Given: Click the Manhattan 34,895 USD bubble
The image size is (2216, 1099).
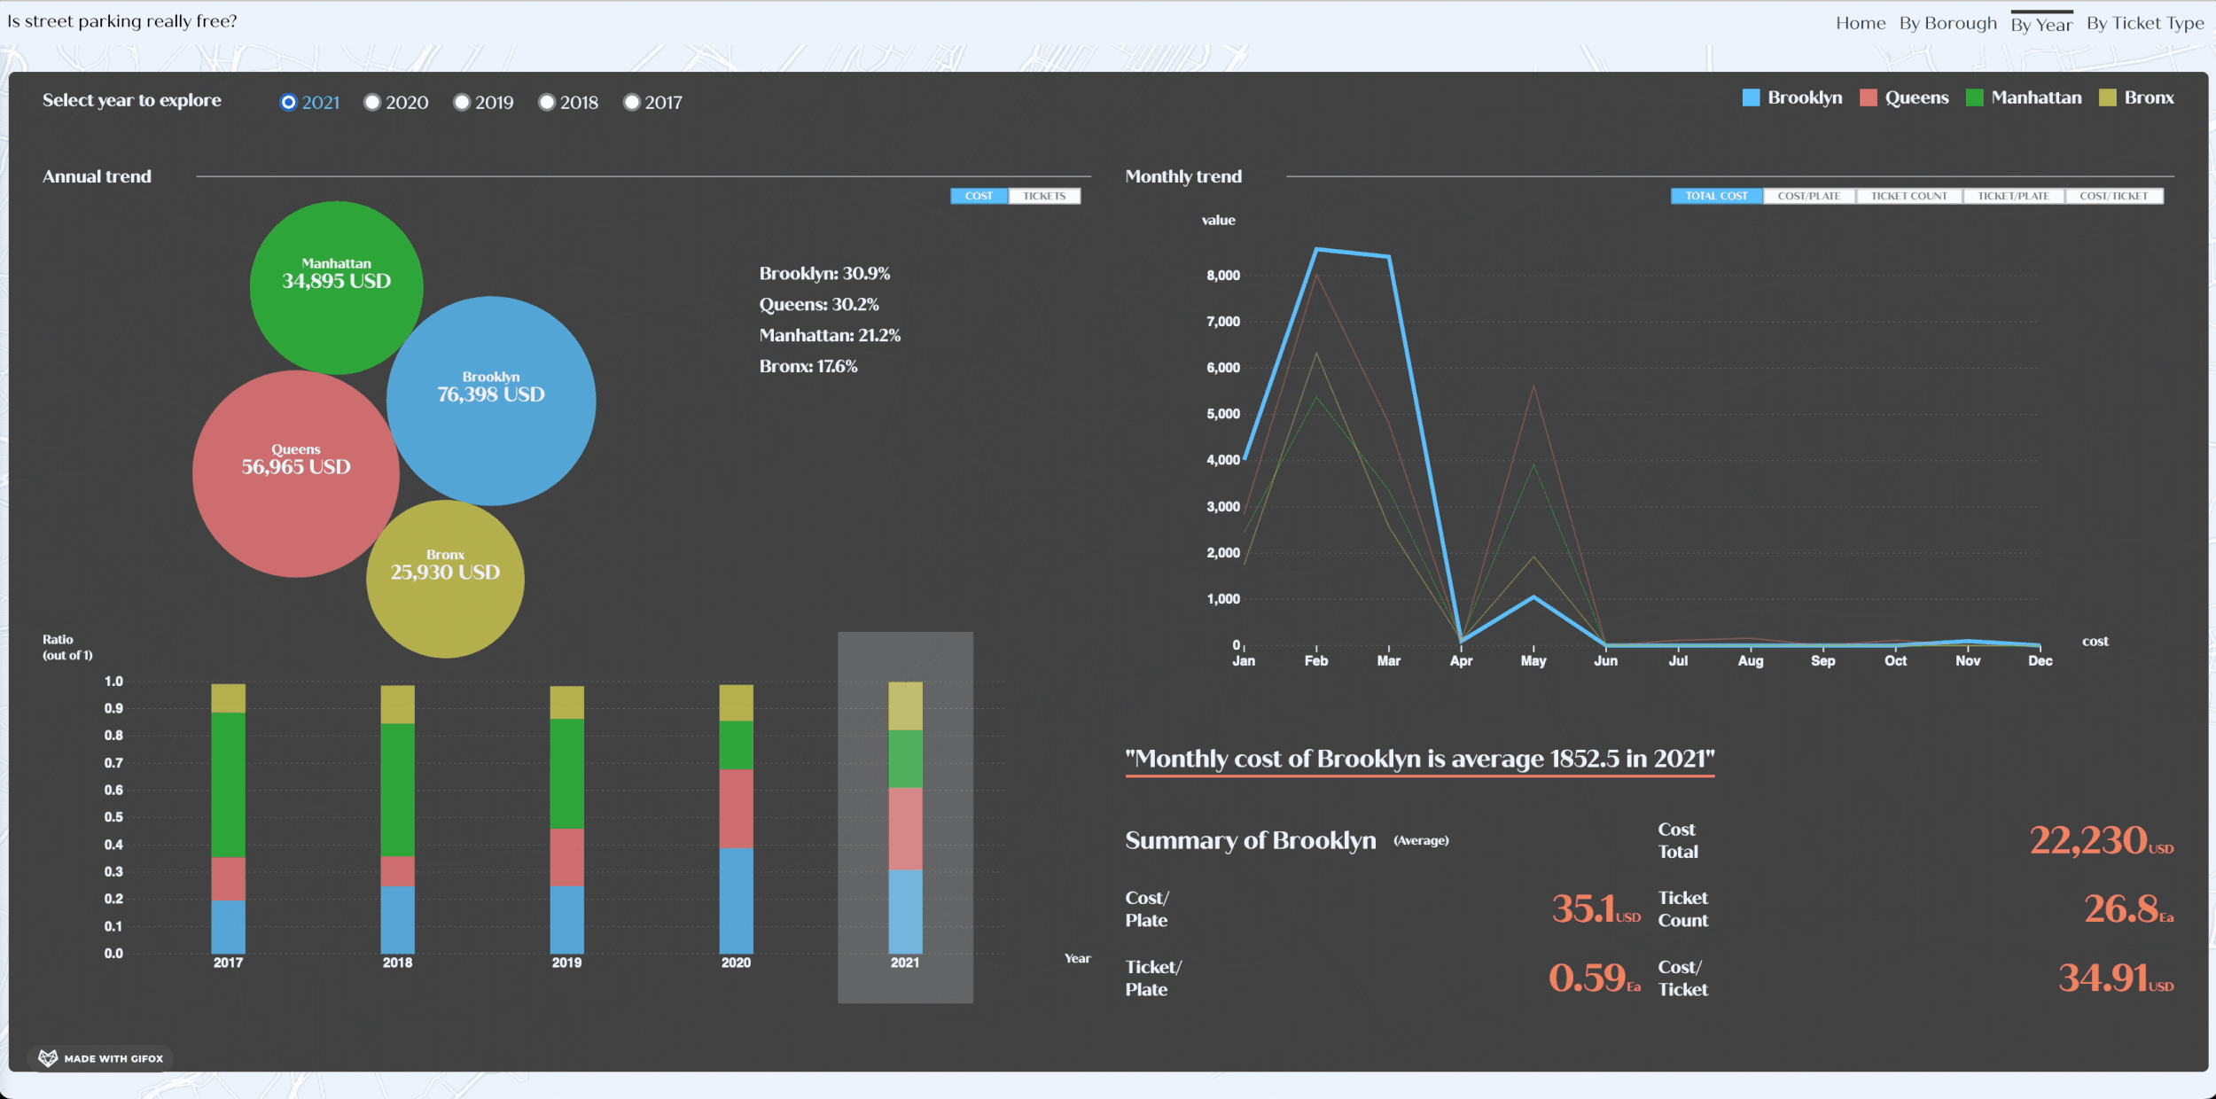Looking at the screenshot, I should (336, 287).
